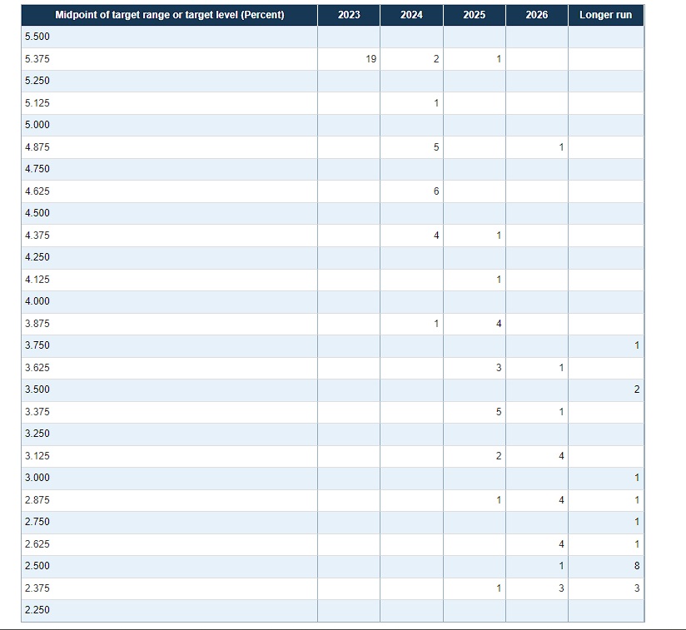Click the Midpoint of target range header
The height and width of the screenshot is (630, 686).
click(170, 15)
